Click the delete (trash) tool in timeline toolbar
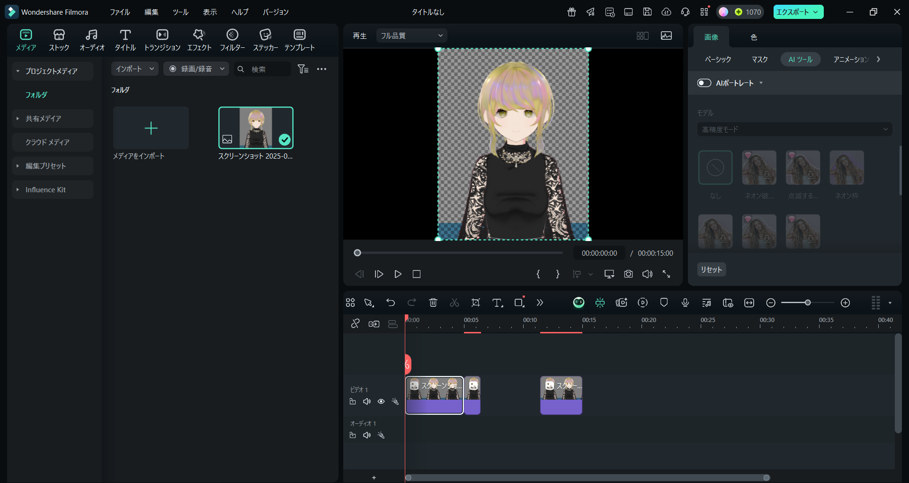909x483 pixels. (433, 303)
